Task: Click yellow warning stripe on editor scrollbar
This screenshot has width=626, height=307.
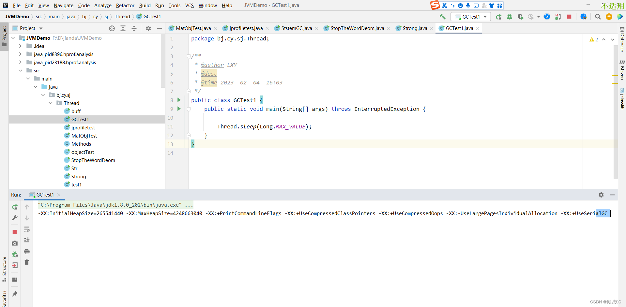Action: (x=615, y=76)
